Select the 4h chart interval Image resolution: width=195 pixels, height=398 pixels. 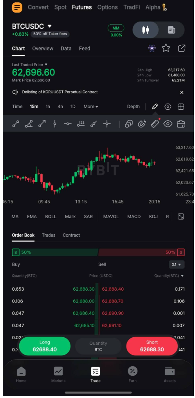click(x=60, y=107)
